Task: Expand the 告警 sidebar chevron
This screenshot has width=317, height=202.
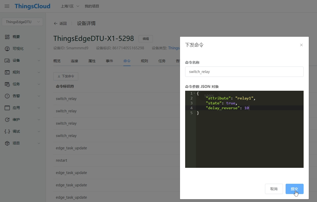Action: point(39,96)
